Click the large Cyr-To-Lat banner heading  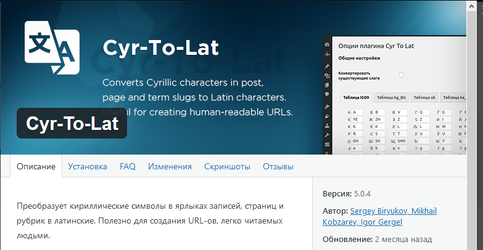[160, 48]
